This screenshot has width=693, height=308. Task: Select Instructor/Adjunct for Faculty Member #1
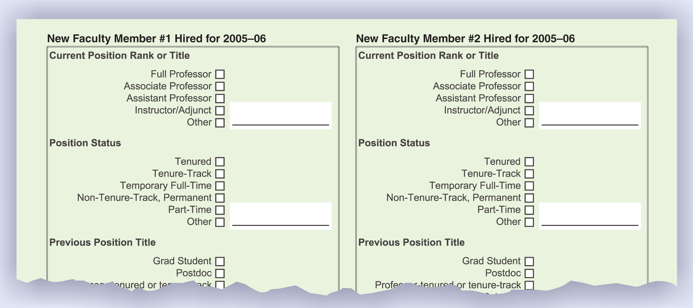point(220,110)
